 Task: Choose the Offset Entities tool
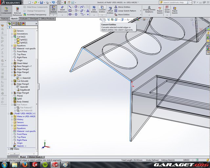[110, 10]
